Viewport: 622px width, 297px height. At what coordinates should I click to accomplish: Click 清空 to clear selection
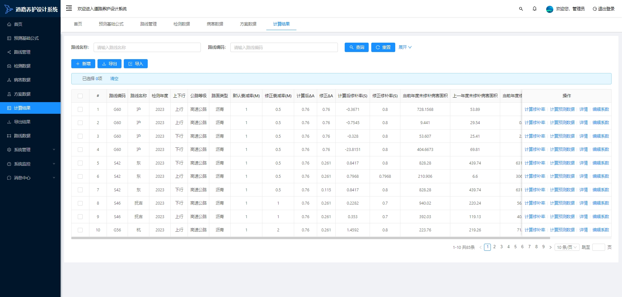114,79
